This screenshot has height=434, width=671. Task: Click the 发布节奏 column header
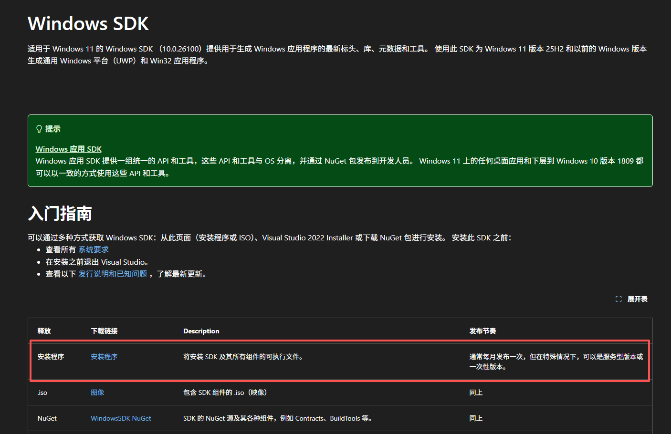point(482,331)
